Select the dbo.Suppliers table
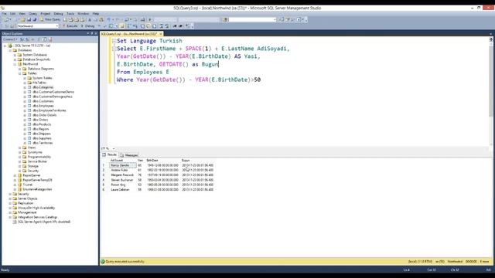Viewport: 495px width, 278px height. (42, 138)
